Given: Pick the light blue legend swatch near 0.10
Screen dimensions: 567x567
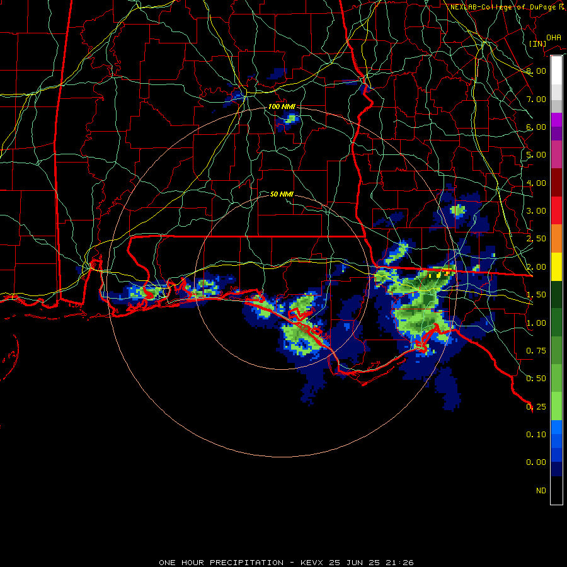Looking at the screenshot, I should click(x=556, y=427).
